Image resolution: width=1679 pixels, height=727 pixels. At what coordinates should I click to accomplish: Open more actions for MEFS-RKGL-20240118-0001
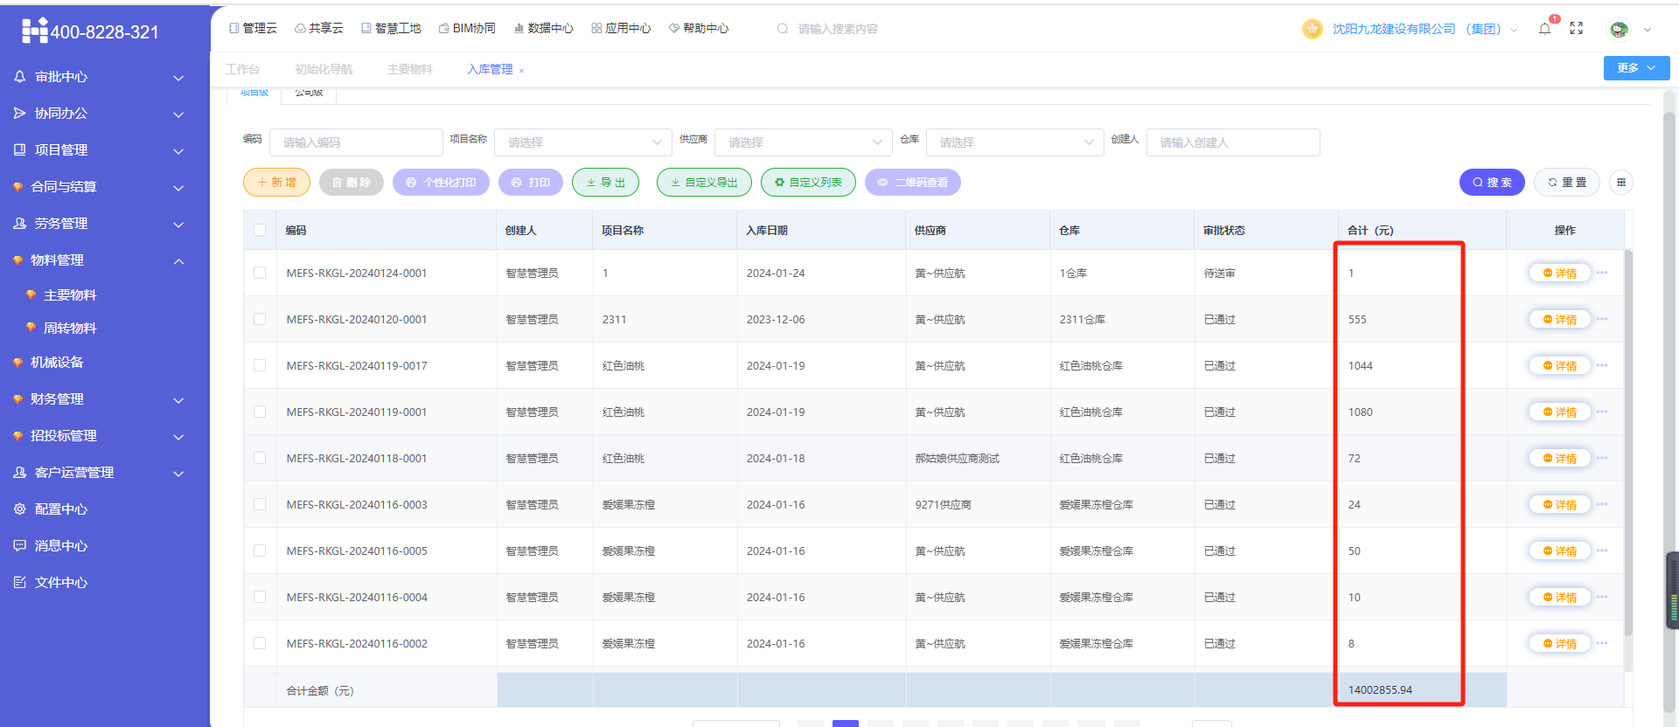point(1602,458)
